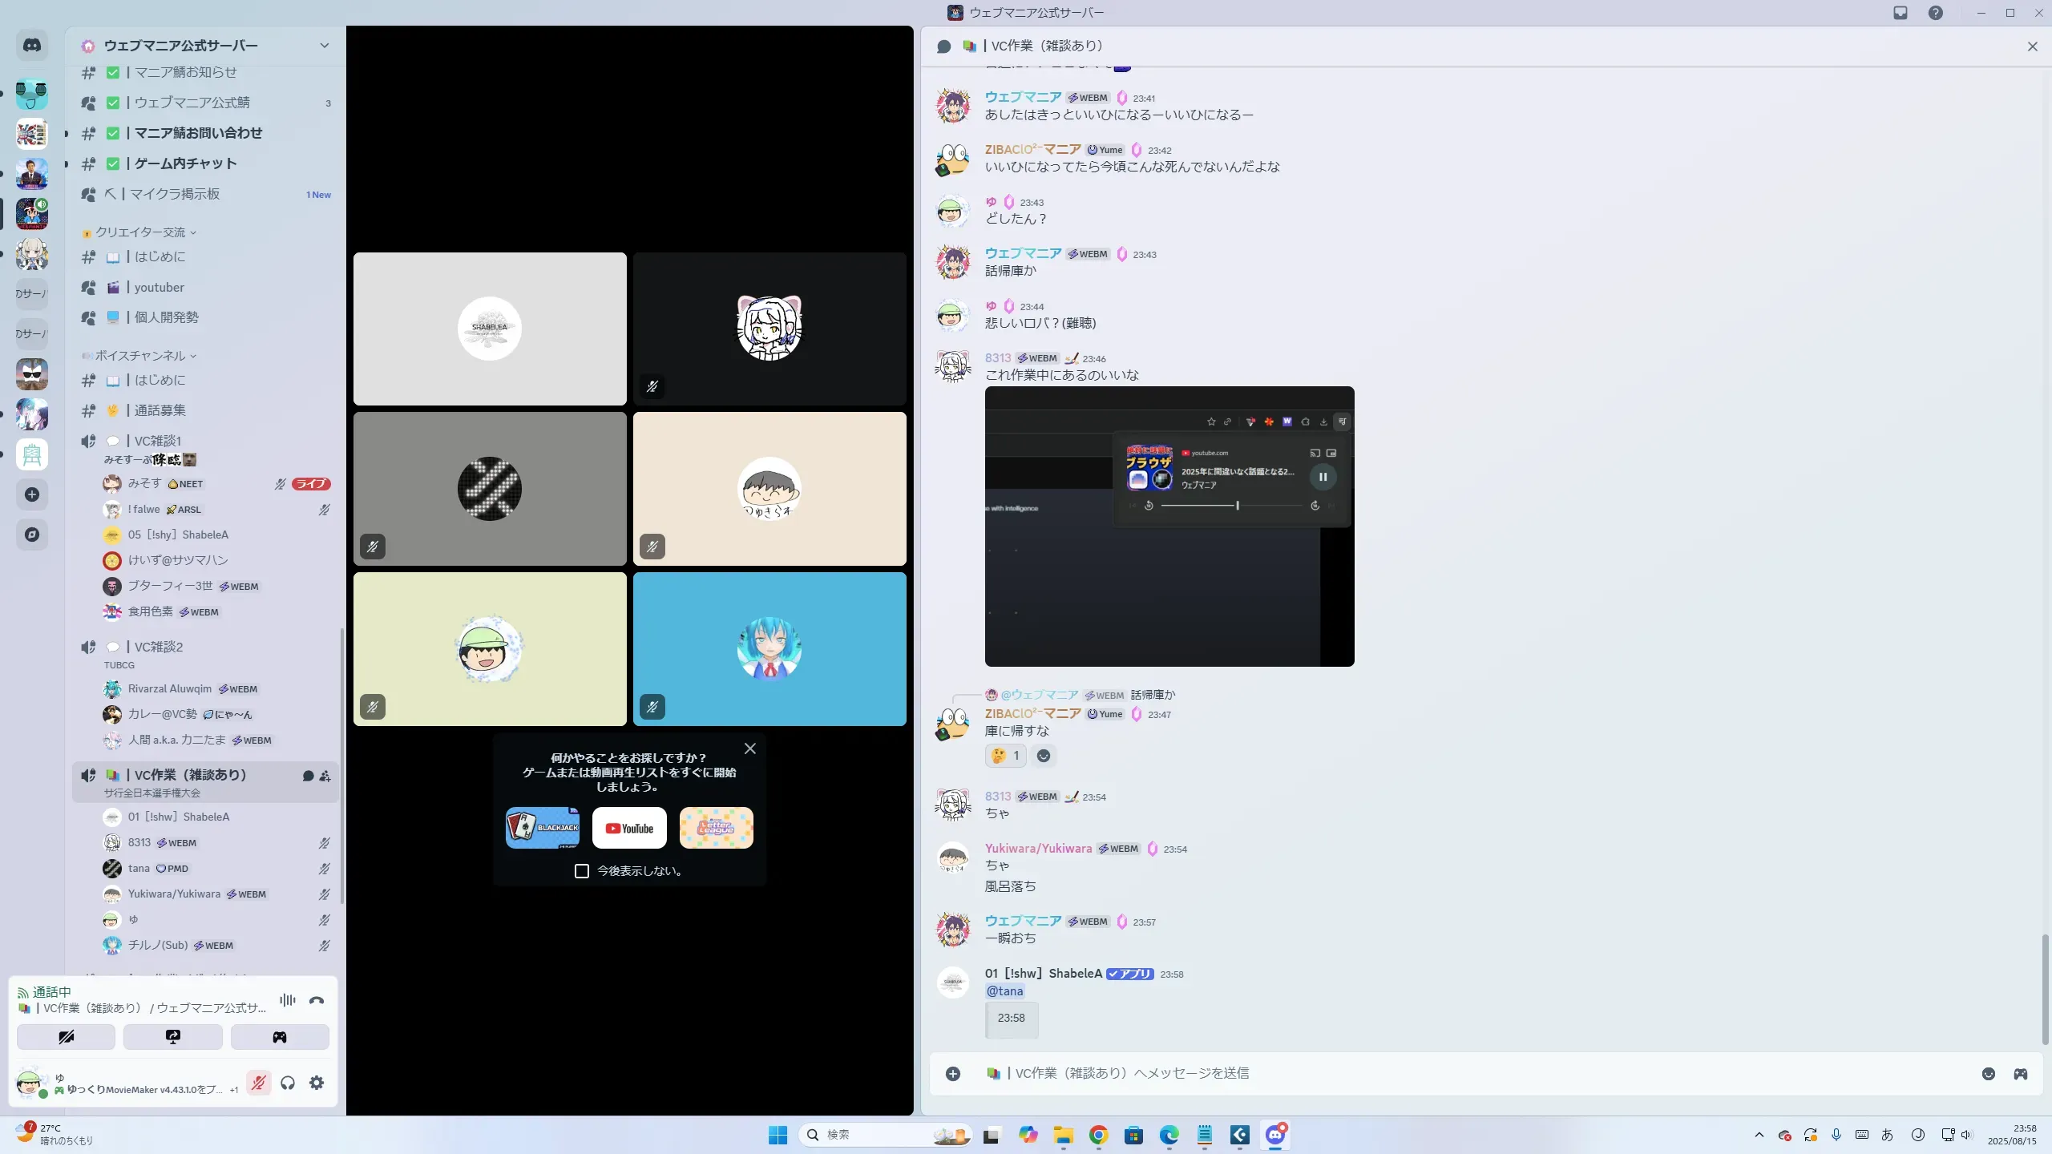Check the 今後表示しない checkbox
This screenshot has height=1154, width=2052.
point(582,871)
